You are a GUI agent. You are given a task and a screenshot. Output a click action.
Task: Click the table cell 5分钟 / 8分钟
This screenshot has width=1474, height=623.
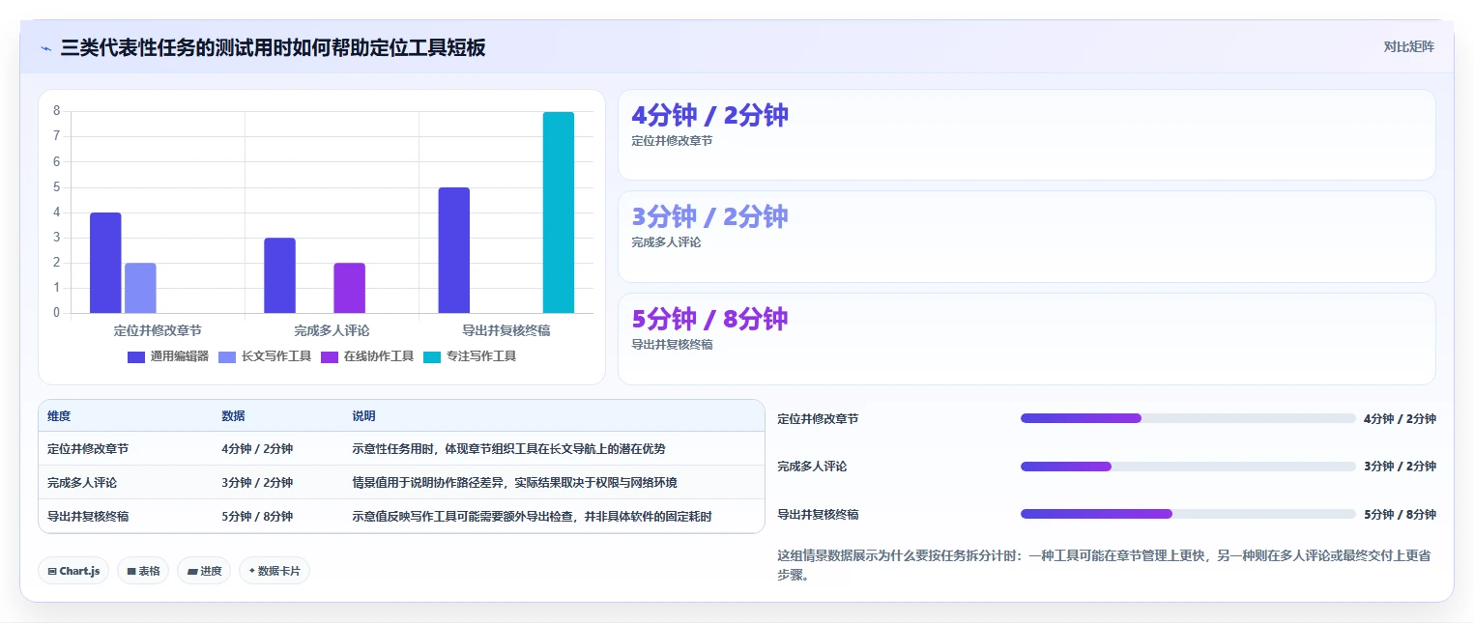click(x=257, y=516)
